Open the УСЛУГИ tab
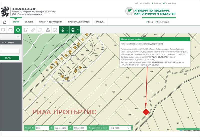 [x=29, y=22]
